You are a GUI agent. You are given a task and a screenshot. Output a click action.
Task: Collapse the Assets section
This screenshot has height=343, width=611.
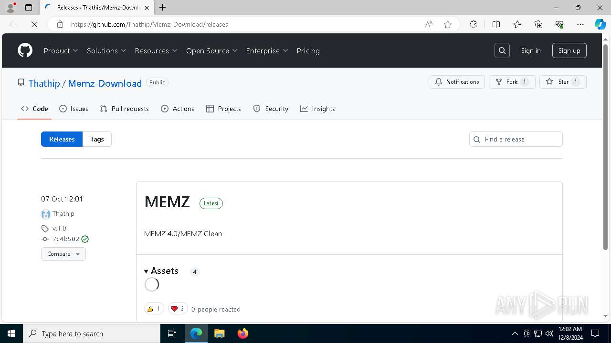pyautogui.click(x=161, y=271)
